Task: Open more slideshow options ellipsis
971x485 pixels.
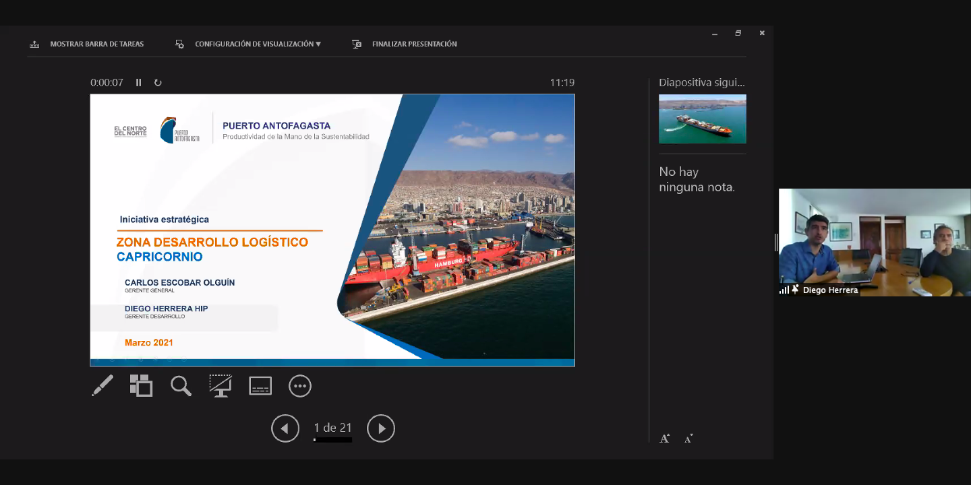Action: [x=299, y=386]
